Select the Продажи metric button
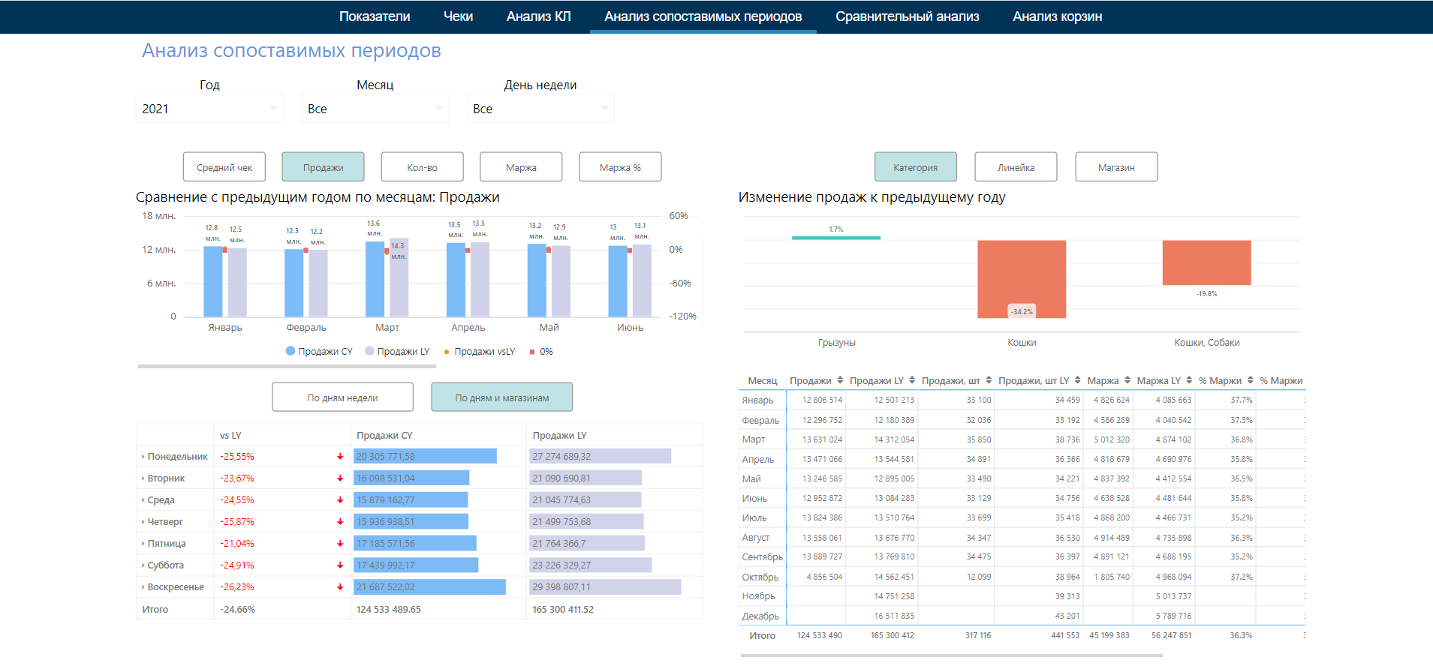The width and height of the screenshot is (1433, 669). pos(323,166)
